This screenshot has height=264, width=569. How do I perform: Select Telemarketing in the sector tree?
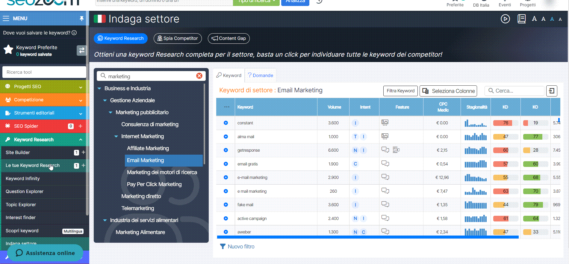[138, 208]
